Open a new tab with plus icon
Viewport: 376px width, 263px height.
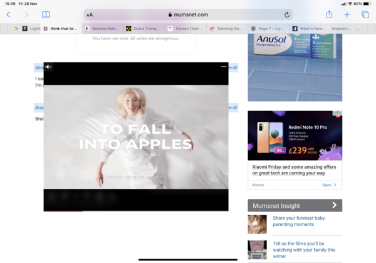pyautogui.click(x=347, y=14)
